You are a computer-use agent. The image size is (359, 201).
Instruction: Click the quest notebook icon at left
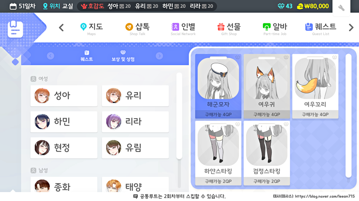pos(15,29)
